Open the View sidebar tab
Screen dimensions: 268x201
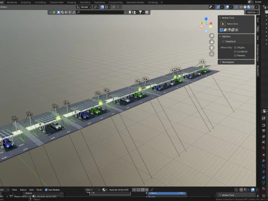(258, 37)
